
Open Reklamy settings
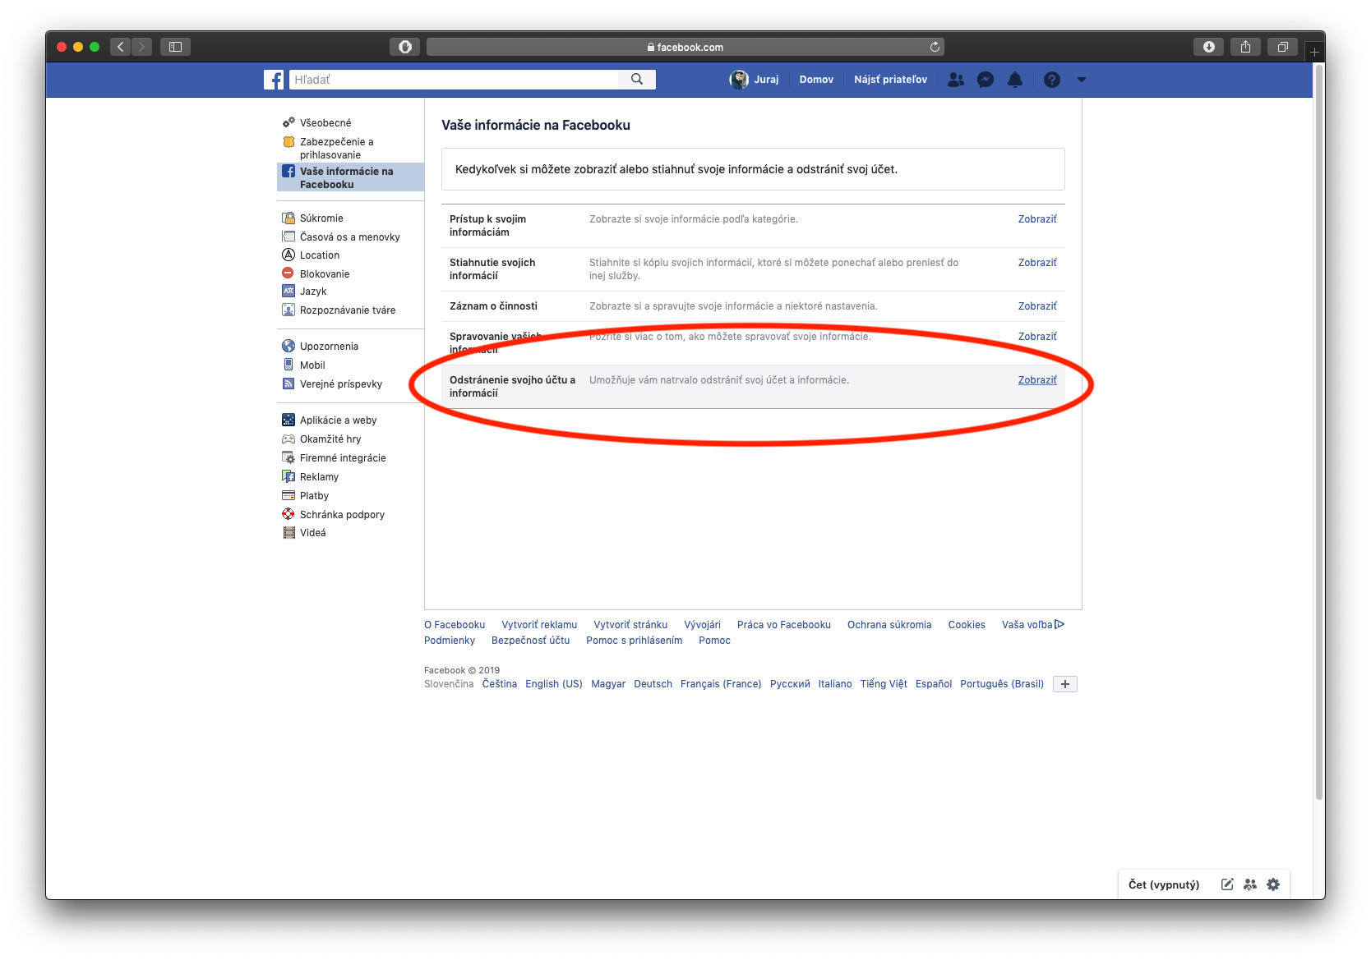coord(319,476)
